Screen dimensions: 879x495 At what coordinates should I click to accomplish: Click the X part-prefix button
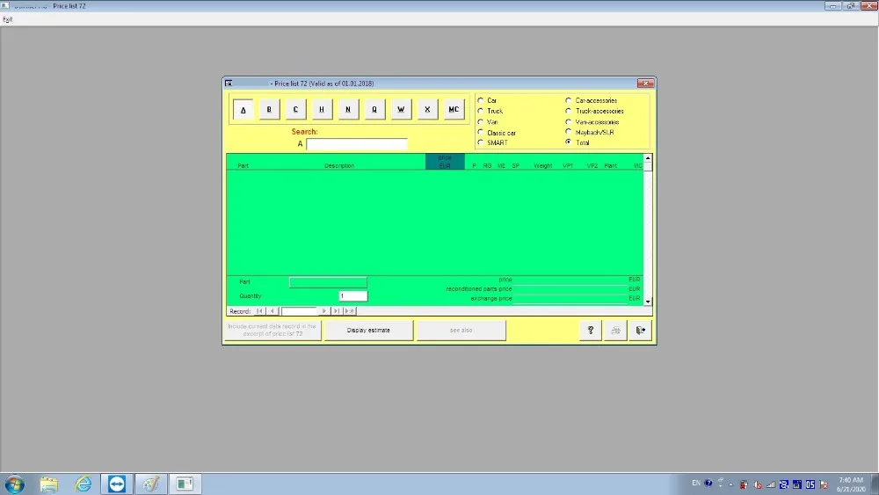coord(427,109)
